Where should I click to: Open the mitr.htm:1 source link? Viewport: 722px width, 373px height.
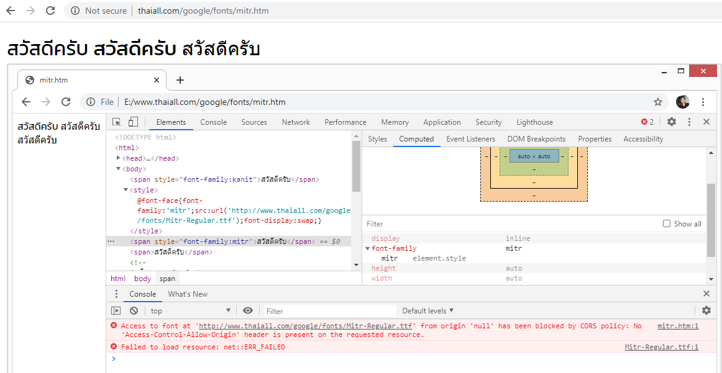[678, 326]
